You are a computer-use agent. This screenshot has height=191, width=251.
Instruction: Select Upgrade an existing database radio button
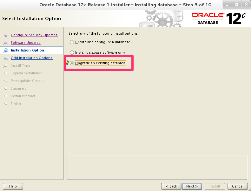click(72, 63)
